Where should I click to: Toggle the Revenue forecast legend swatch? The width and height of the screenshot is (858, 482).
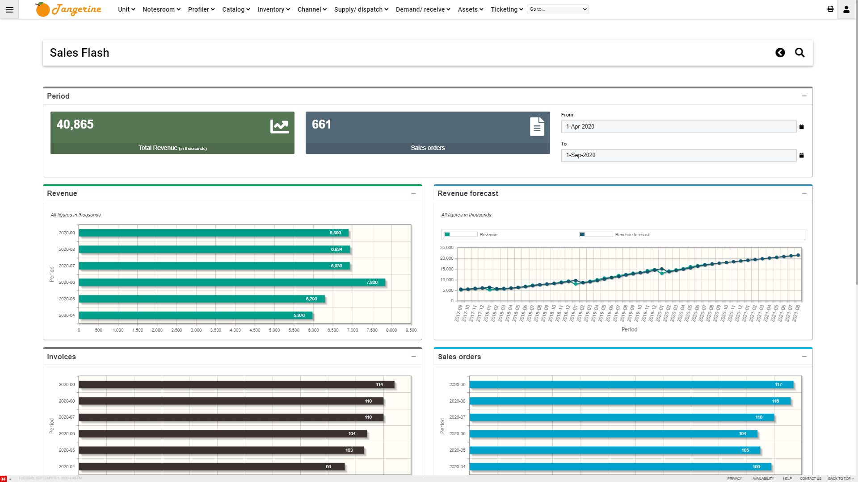pos(596,234)
